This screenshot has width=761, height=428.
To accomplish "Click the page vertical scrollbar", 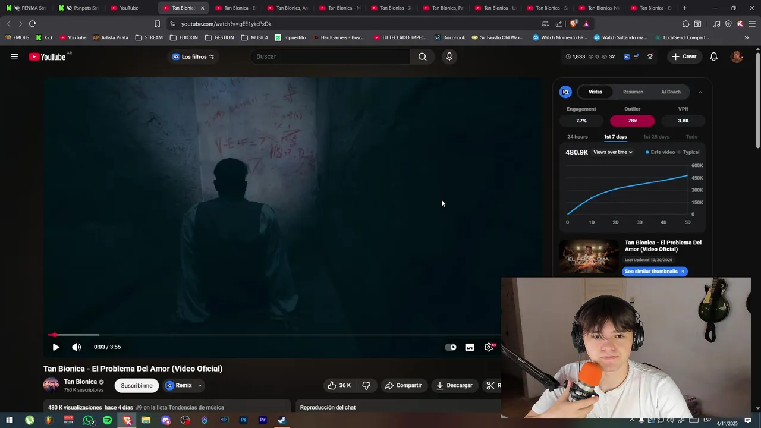I will pyautogui.click(x=757, y=101).
